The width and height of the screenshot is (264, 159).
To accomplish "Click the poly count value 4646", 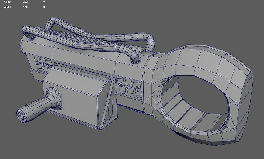I will point(7,7).
